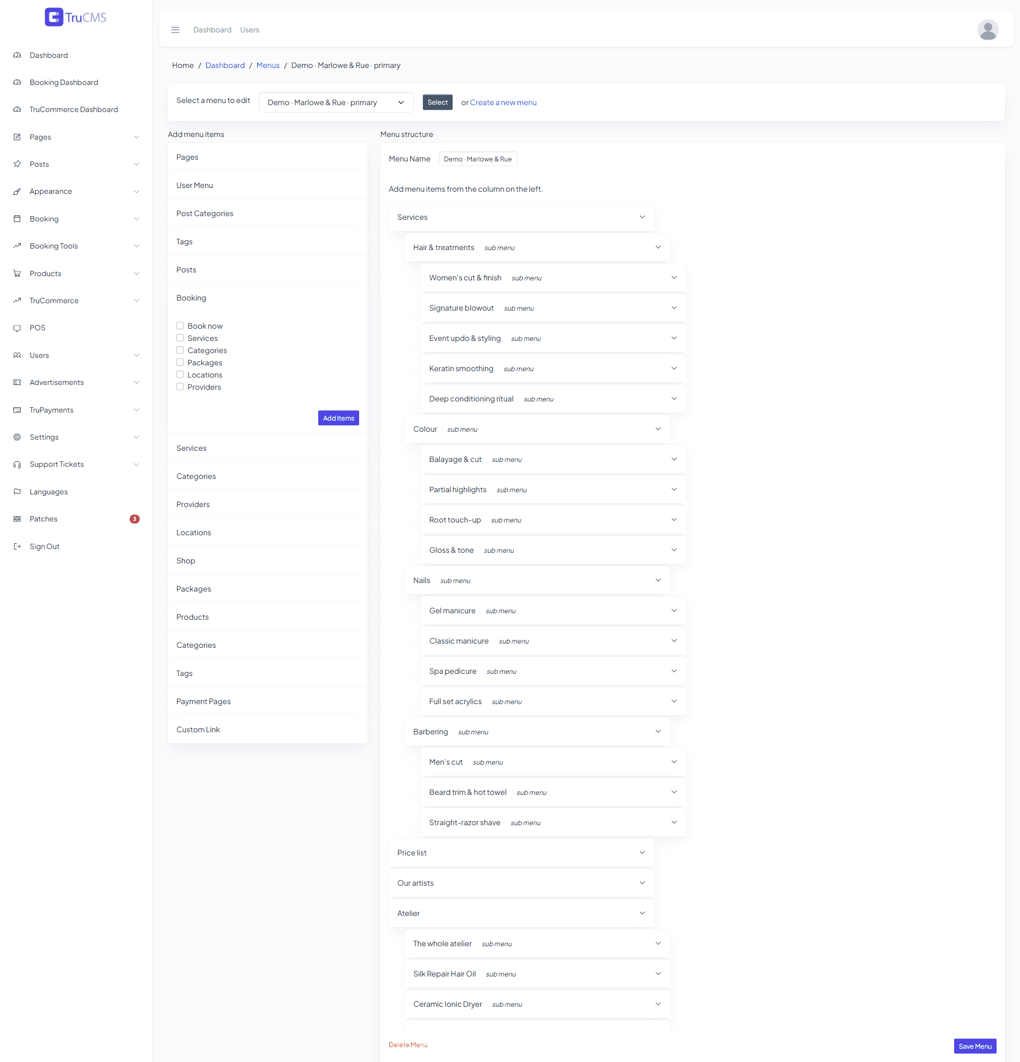Expand the Services menu item chevron
The width and height of the screenshot is (1020, 1062).
(642, 217)
